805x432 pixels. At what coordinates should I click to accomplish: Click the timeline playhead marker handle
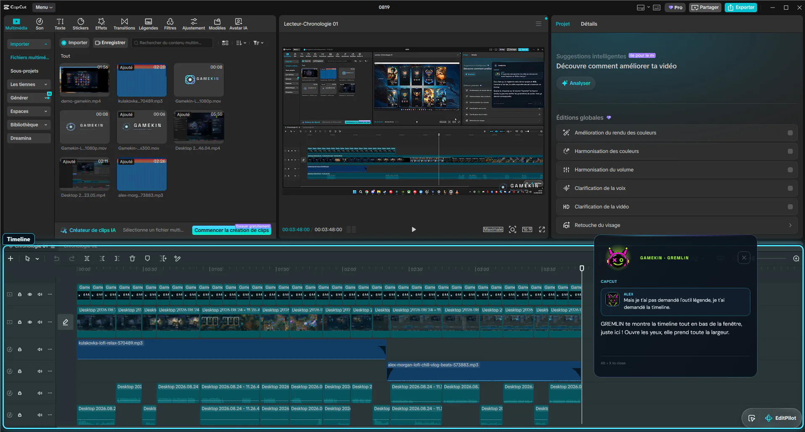click(x=582, y=268)
